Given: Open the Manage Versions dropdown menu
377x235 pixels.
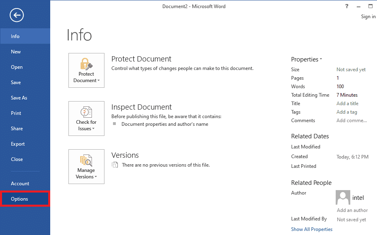Looking at the screenshot, I should click(x=86, y=167).
